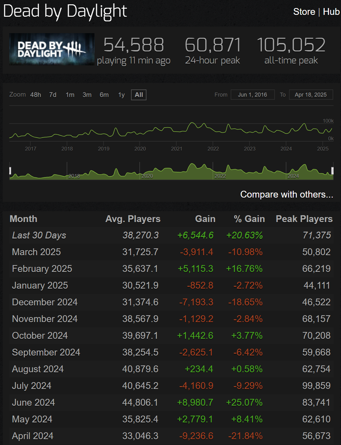Select the 3m zoom range
The width and height of the screenshot is (341, 445).
[87, 95]
